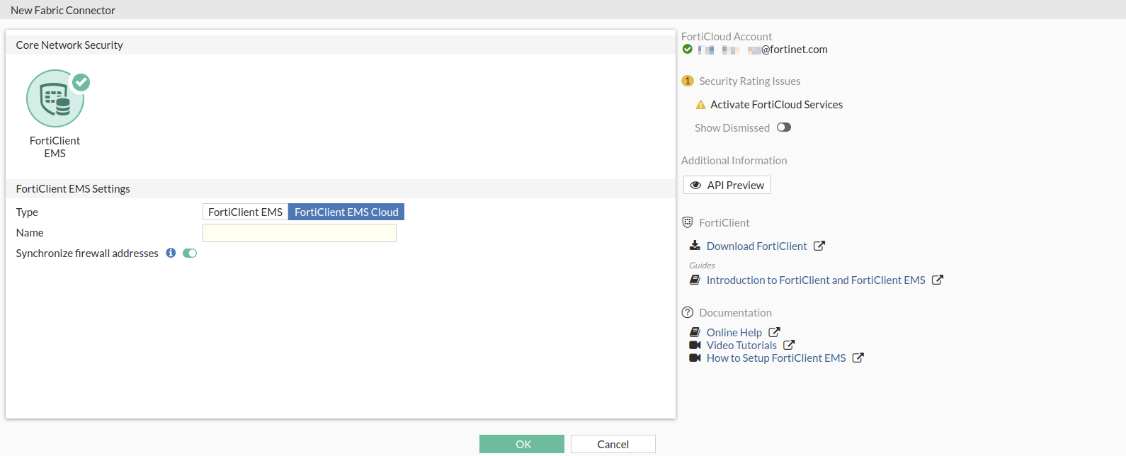Viewport: 1126px width, 456px height.
Task: Open How to Setup FortiClient EMS video
Action: (x=776, y=358)
